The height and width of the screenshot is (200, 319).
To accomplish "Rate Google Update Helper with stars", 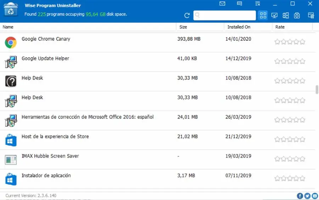I will tap(290, 61).
